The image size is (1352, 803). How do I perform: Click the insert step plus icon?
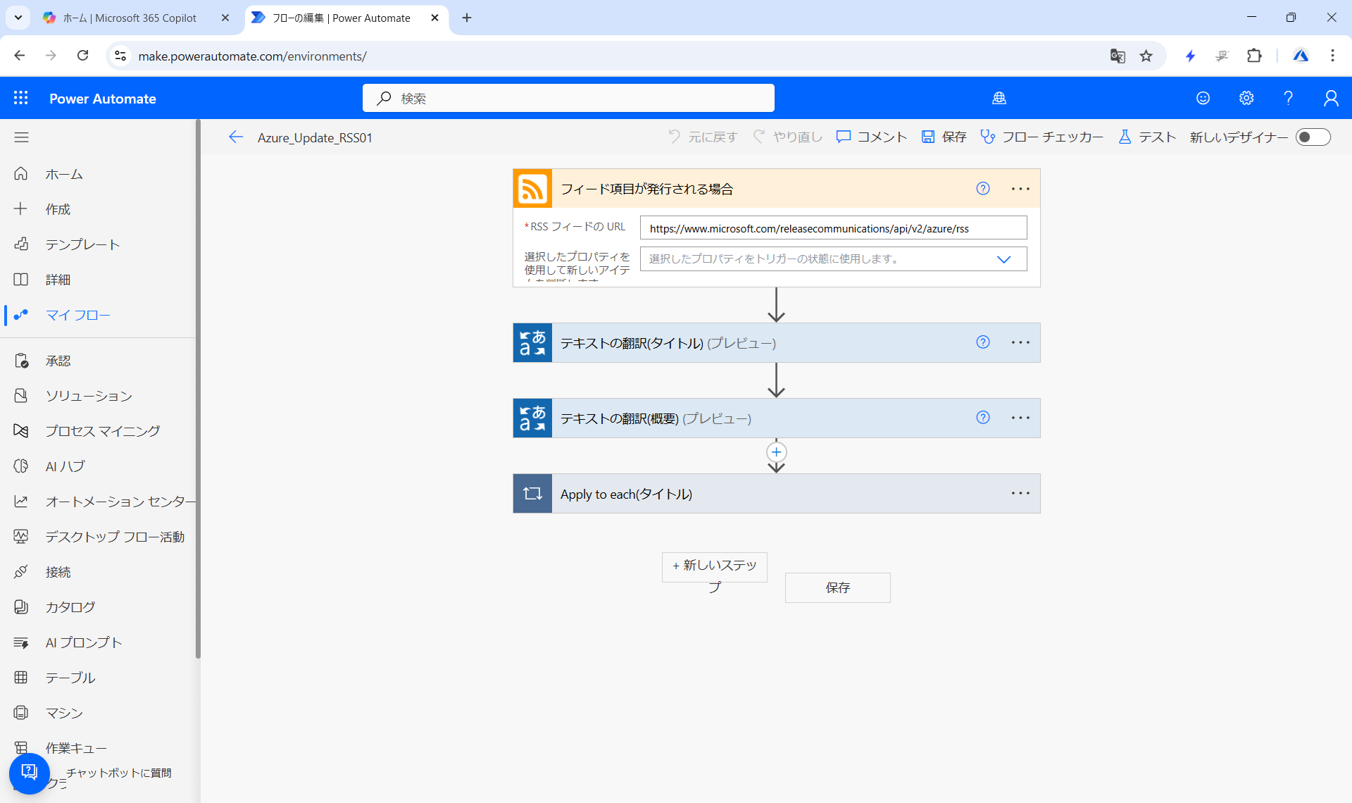pyautogui.click(x=776, y=452)
